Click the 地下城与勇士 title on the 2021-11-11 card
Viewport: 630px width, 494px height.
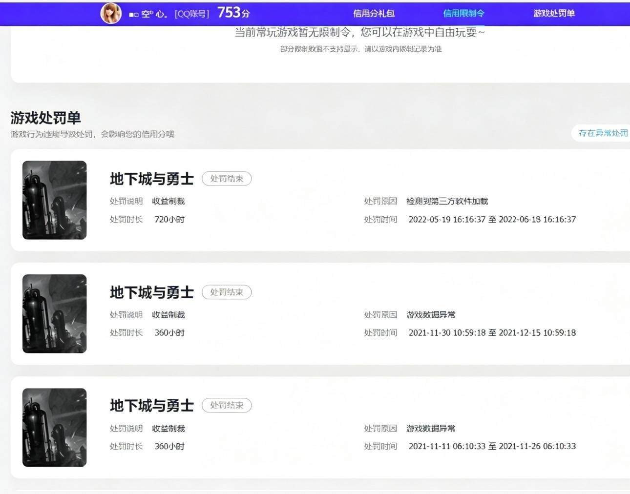152,406
